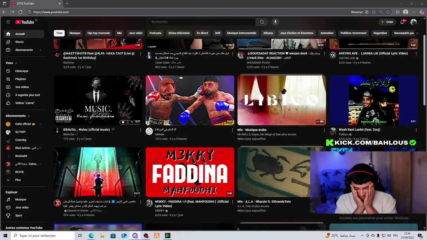Open Jeux vidéo under Explorer
This screenshot has height=240, width=427.
coord(24,208)
